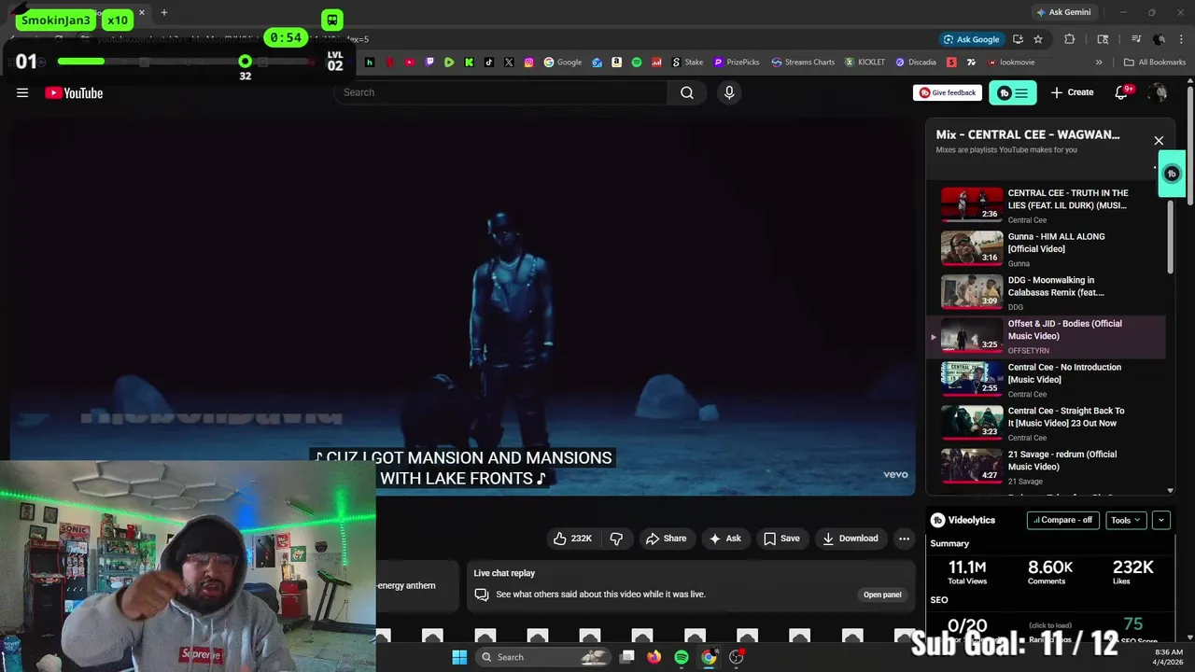The width and height of the screenshot is (1195, 672).
Task: Open the Discadia bookmark
Action: (x=915, y=63)
